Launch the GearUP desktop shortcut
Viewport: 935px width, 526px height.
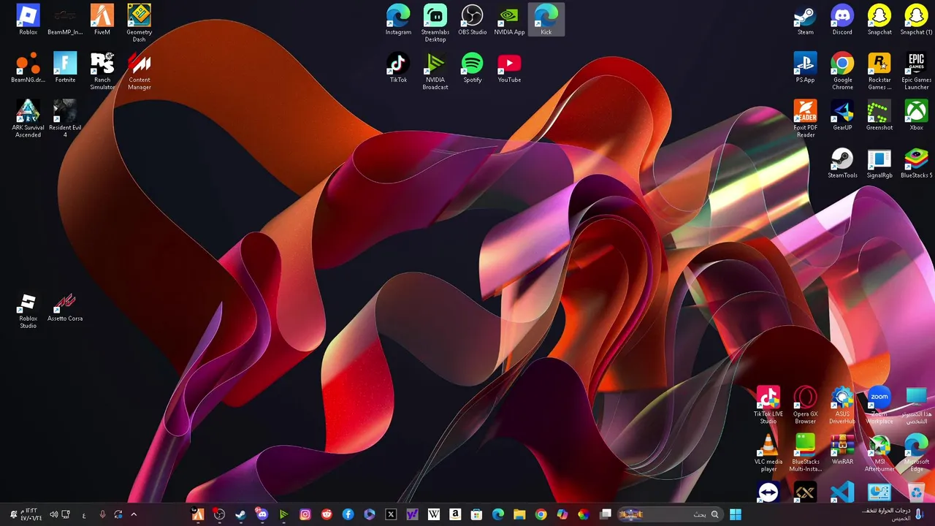(842, 115)
